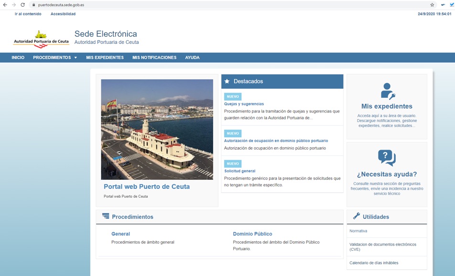The image size is (455, 276).
Task: Click the Sede Electrónica title
Action: pos(106,34)
